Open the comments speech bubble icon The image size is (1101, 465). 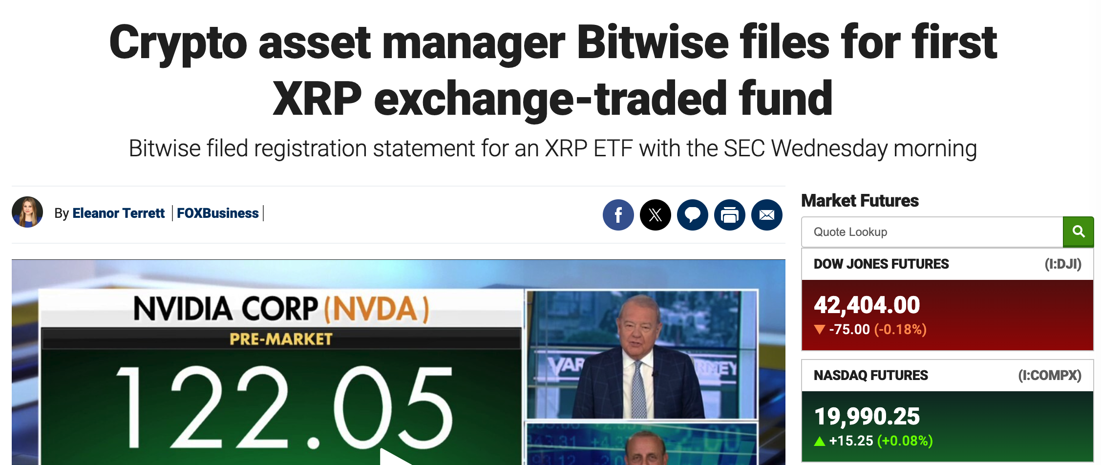pos(692,215)
